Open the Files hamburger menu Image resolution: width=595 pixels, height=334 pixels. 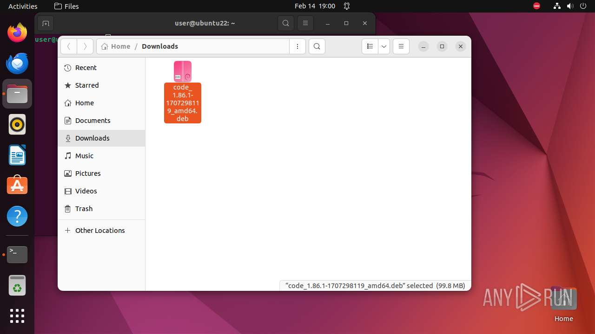401,46
